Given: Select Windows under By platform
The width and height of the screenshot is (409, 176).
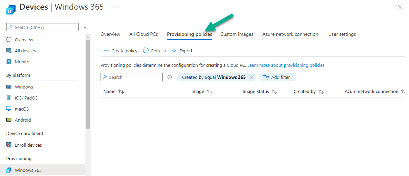Looking at the screenshot, I should [x=24, y=87].
